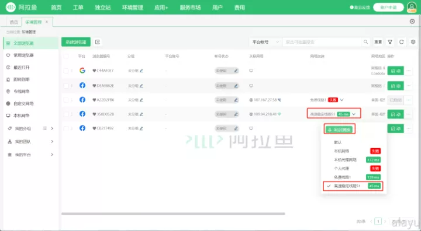The image size is (421, 231).
Task: Open the 服务市场 top menu
Action: [191, 8]
